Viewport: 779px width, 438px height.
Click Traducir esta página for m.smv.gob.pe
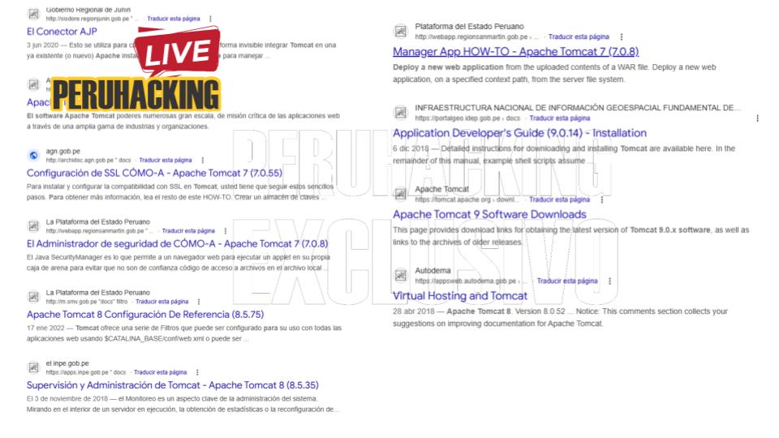162,302
